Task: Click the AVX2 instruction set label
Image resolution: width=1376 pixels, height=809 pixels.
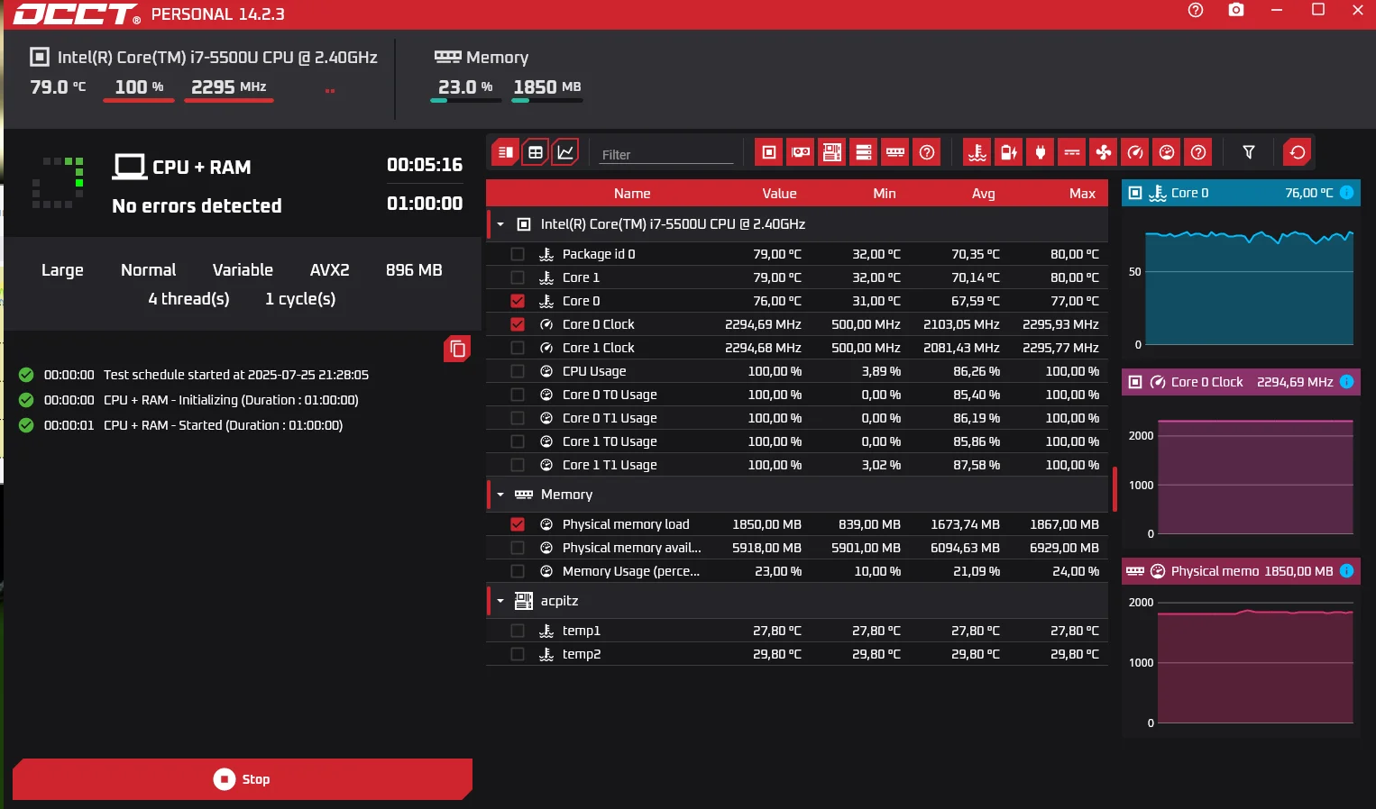Action: 329,270
